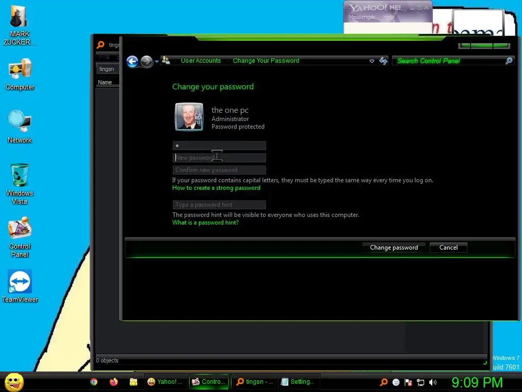
Task: Select the Computer desktop icon
Action: tap(20, 74)
